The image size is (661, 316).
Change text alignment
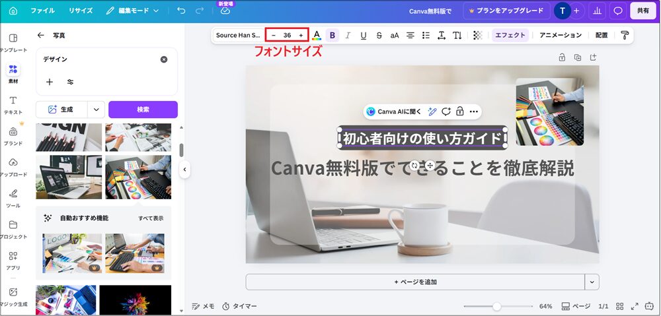410,36
